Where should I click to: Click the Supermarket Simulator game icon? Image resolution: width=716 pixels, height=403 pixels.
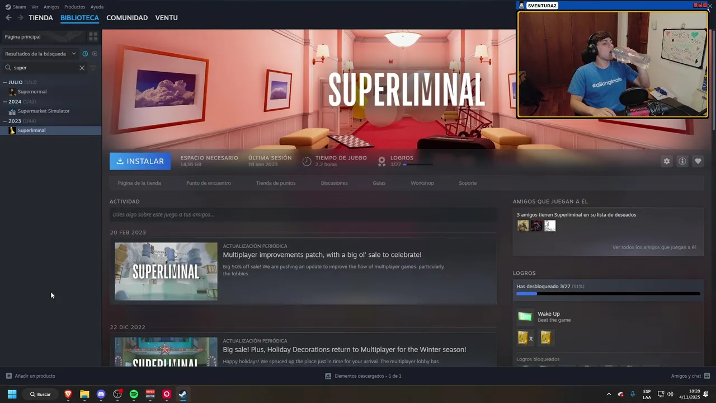tap(12, 111)
